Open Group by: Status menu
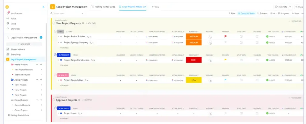The image size is (306, 124). [246, 13]
